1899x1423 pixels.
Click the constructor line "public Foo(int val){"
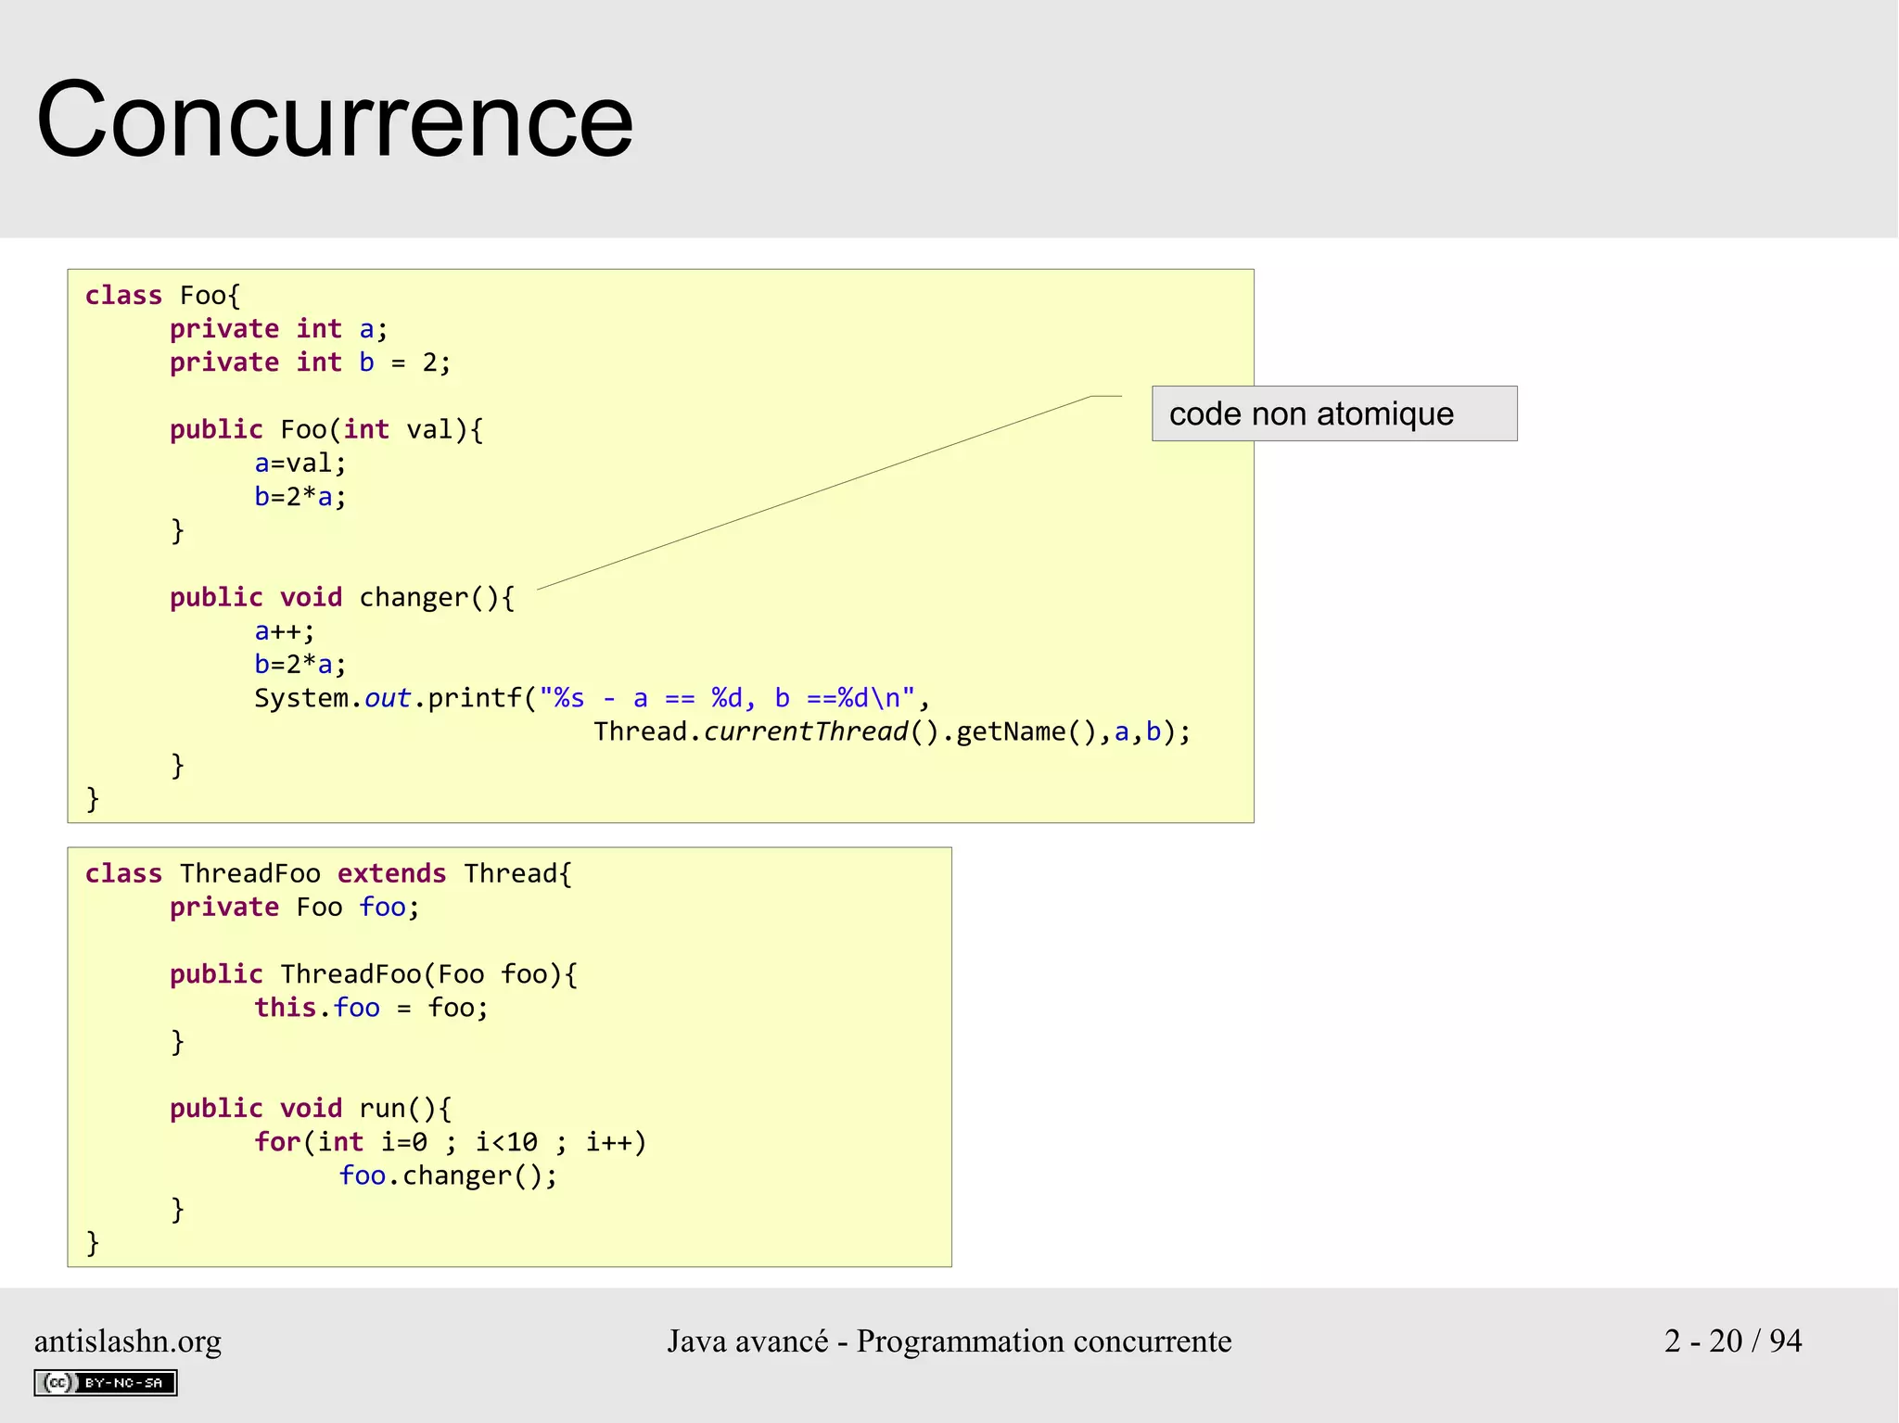click(326, 430)
